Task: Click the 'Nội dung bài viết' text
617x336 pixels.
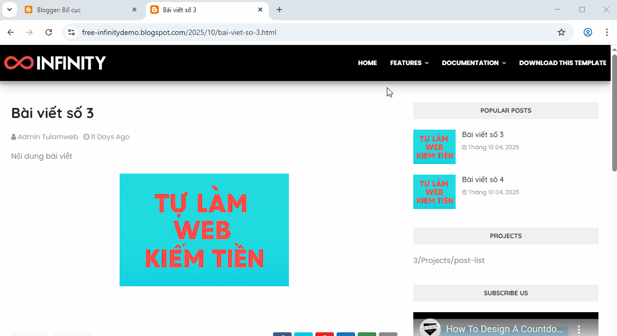Action: pyautogui.click(x=42, y=156)
